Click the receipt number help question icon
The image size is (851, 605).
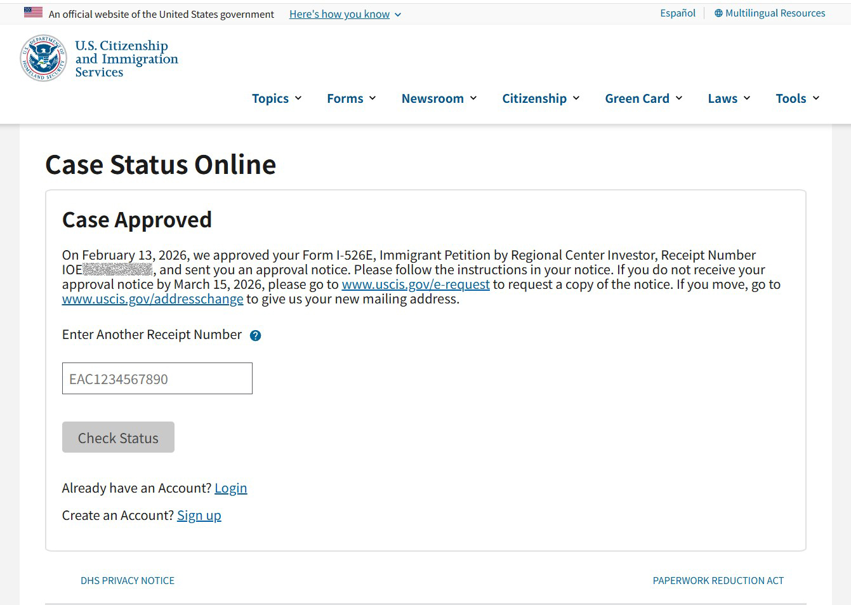[x=255, y=336]
